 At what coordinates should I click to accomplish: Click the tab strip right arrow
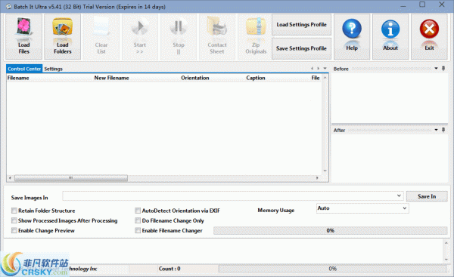tap(319, 69)
